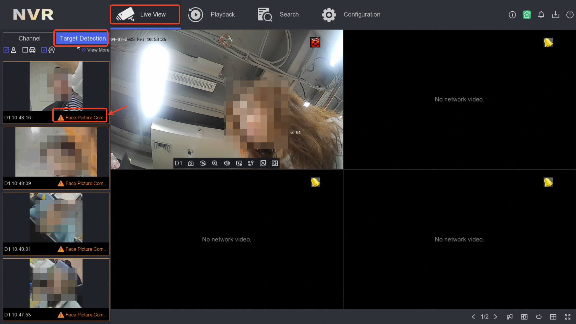Open the info icon in the header
576x324 pixels.
[x=512, y=15]
